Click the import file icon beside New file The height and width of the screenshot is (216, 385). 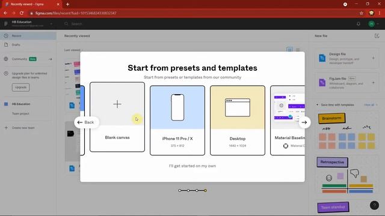pyautogui.click(x=377, y=36)
